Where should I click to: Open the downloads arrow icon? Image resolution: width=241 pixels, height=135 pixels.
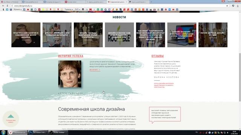(238, 6)
